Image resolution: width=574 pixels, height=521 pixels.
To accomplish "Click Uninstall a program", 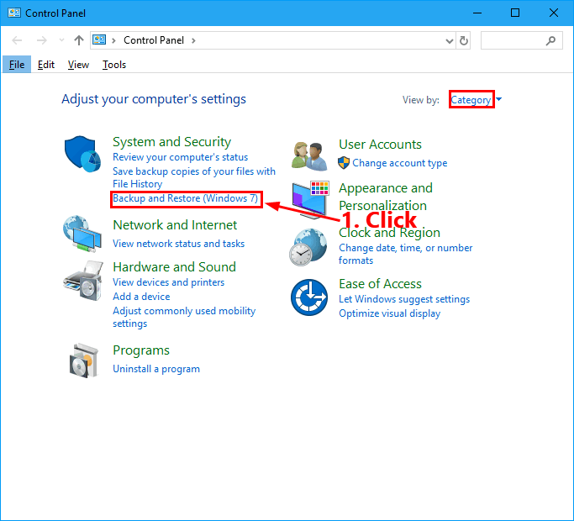I will tap(156, 369).
